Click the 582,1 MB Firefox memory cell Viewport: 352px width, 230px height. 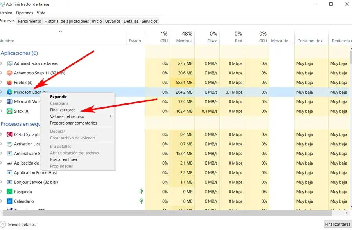click(182, 83)
